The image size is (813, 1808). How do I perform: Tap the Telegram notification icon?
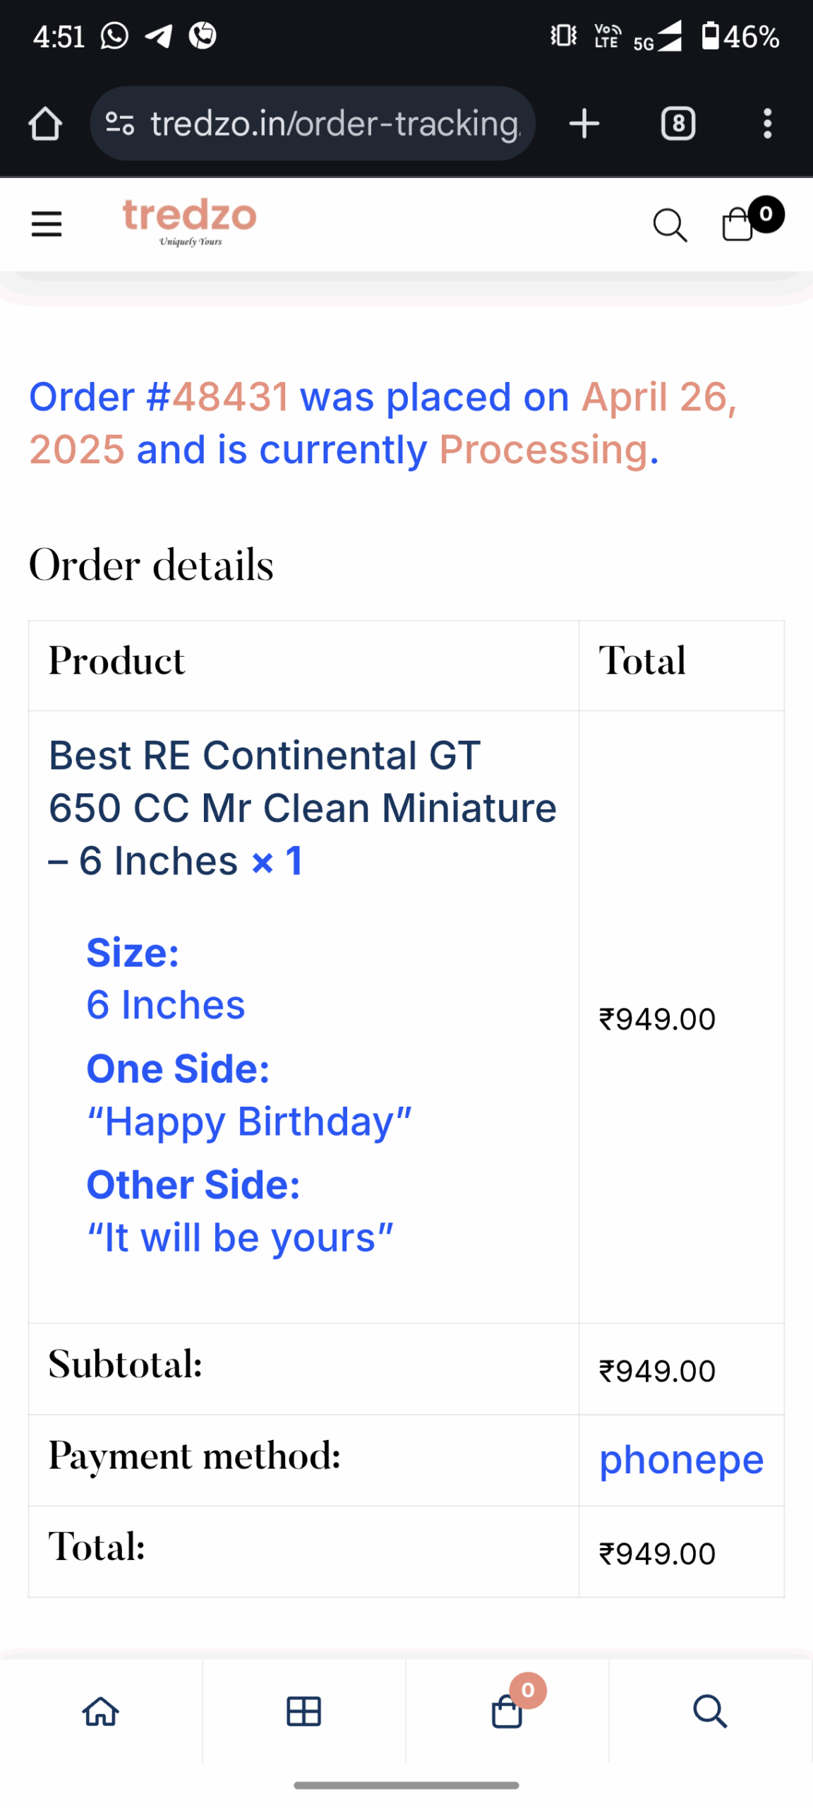coord(159,35)
